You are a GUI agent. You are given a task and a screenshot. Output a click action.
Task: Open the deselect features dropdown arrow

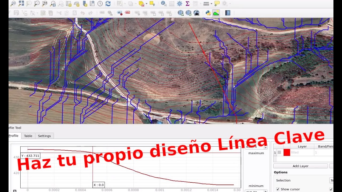point(146,4)
